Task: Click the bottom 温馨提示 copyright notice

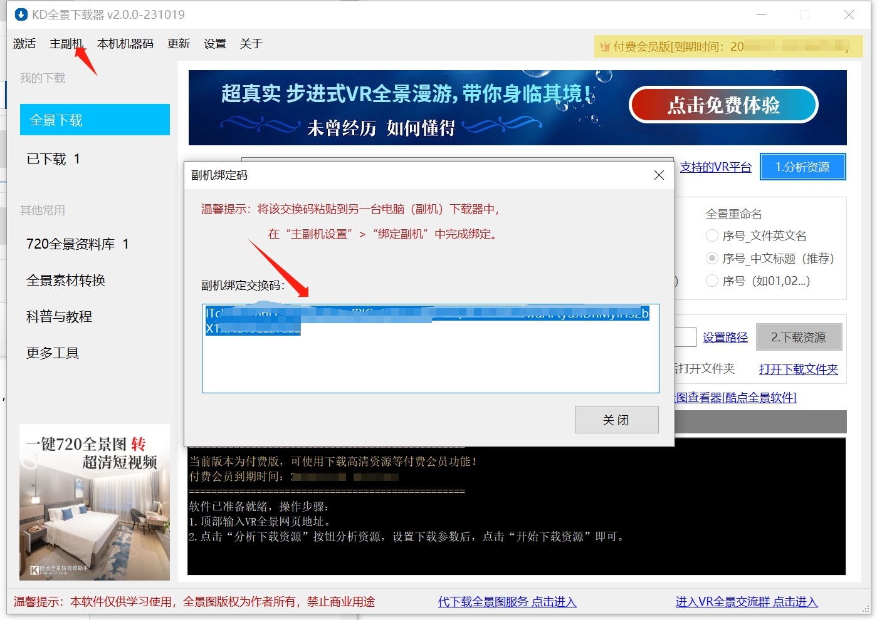Action: tap(194, 602)
